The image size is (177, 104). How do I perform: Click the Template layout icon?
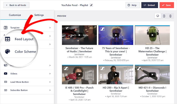(6, 28)
